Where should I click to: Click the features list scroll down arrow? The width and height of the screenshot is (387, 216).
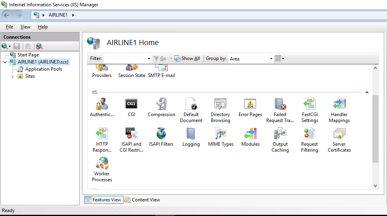point(376,186)
